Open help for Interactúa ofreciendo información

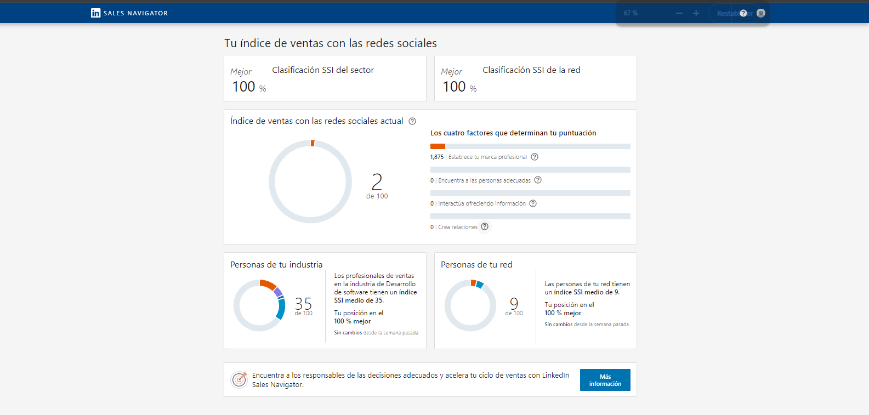533,203
